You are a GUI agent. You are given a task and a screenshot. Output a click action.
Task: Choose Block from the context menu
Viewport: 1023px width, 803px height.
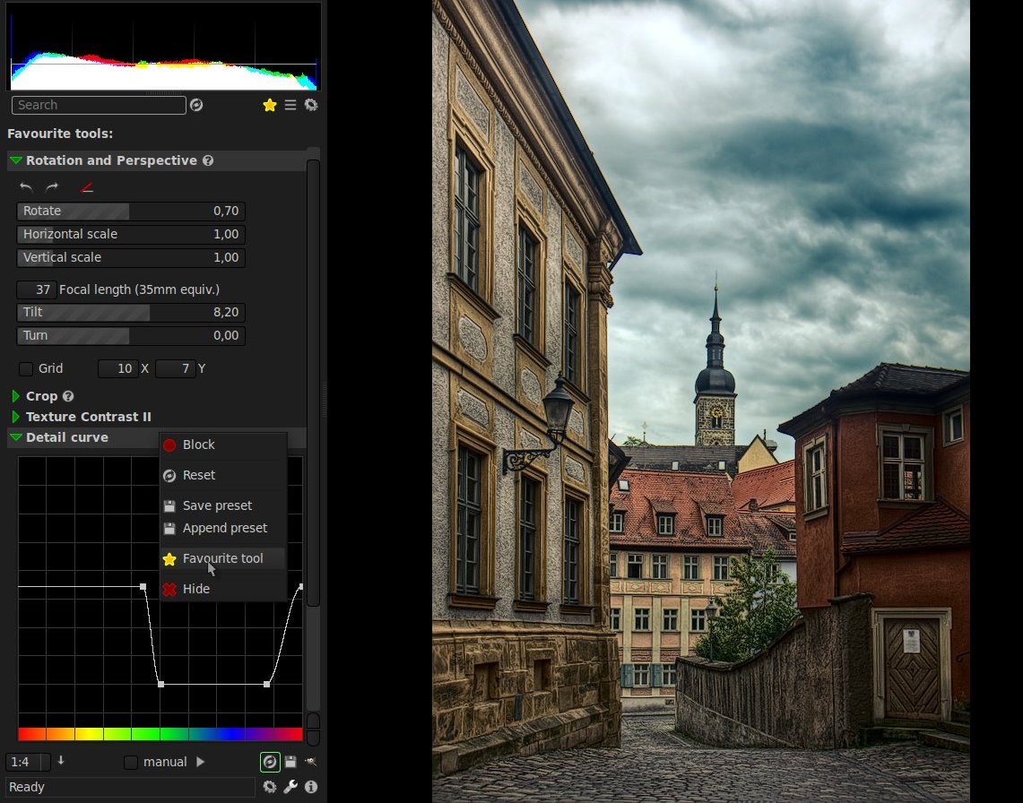pos(223,445)
